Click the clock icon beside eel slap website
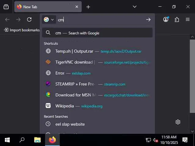This screenshot has height=146, width=195. (x=48, y=124)
